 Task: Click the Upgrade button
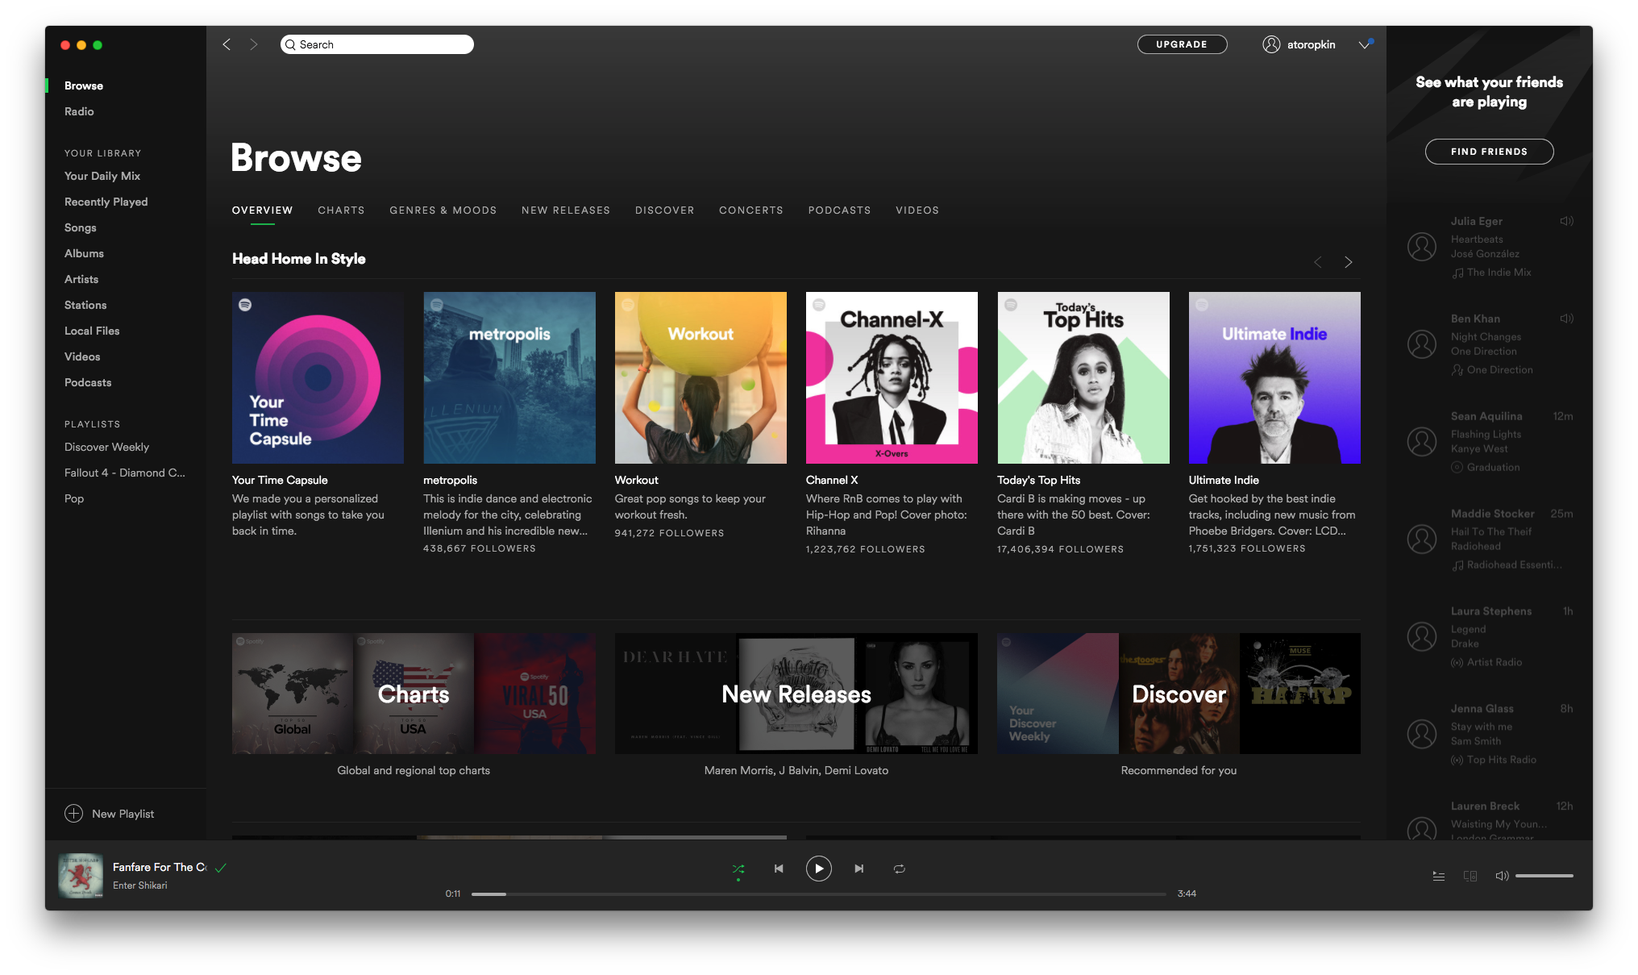[1182, 44]
